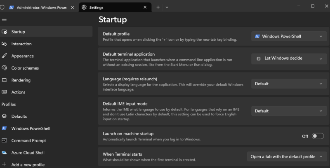Screen dimensions: 330x168
Task: Click the Launch on machine startup label
Action: point(128,133)
